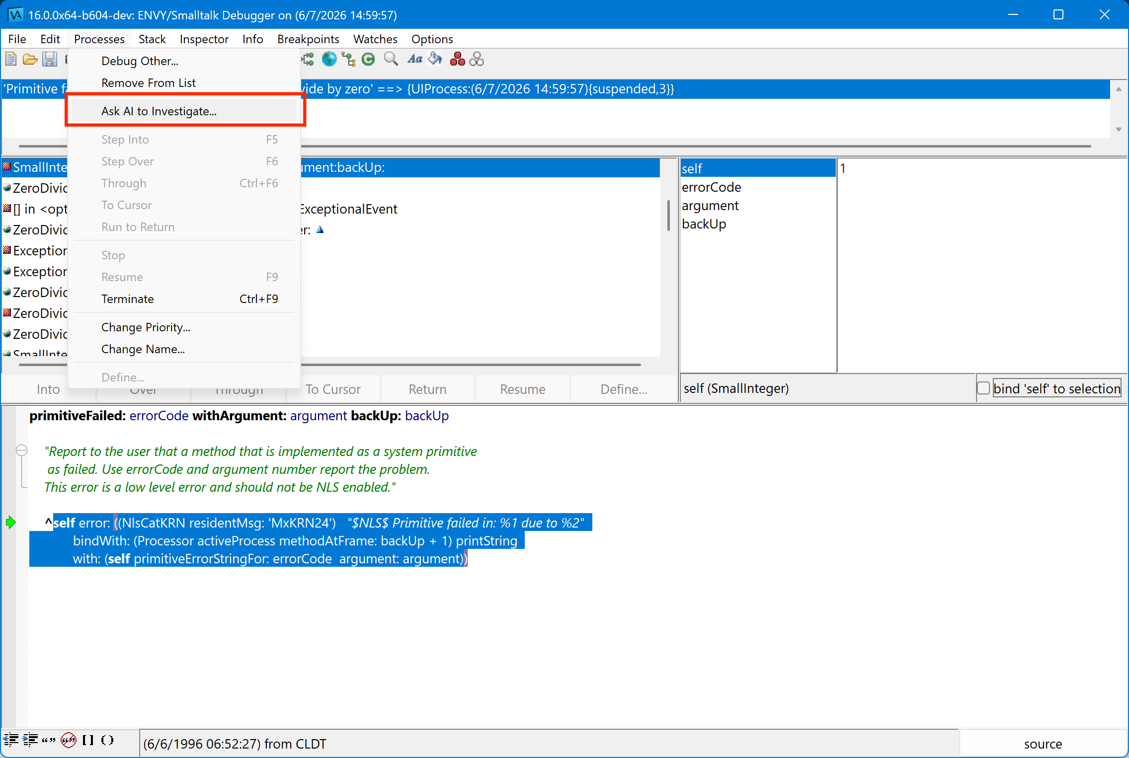Click 'primitiveErrorStringFor:' in the source code

[x=201, y=558]
